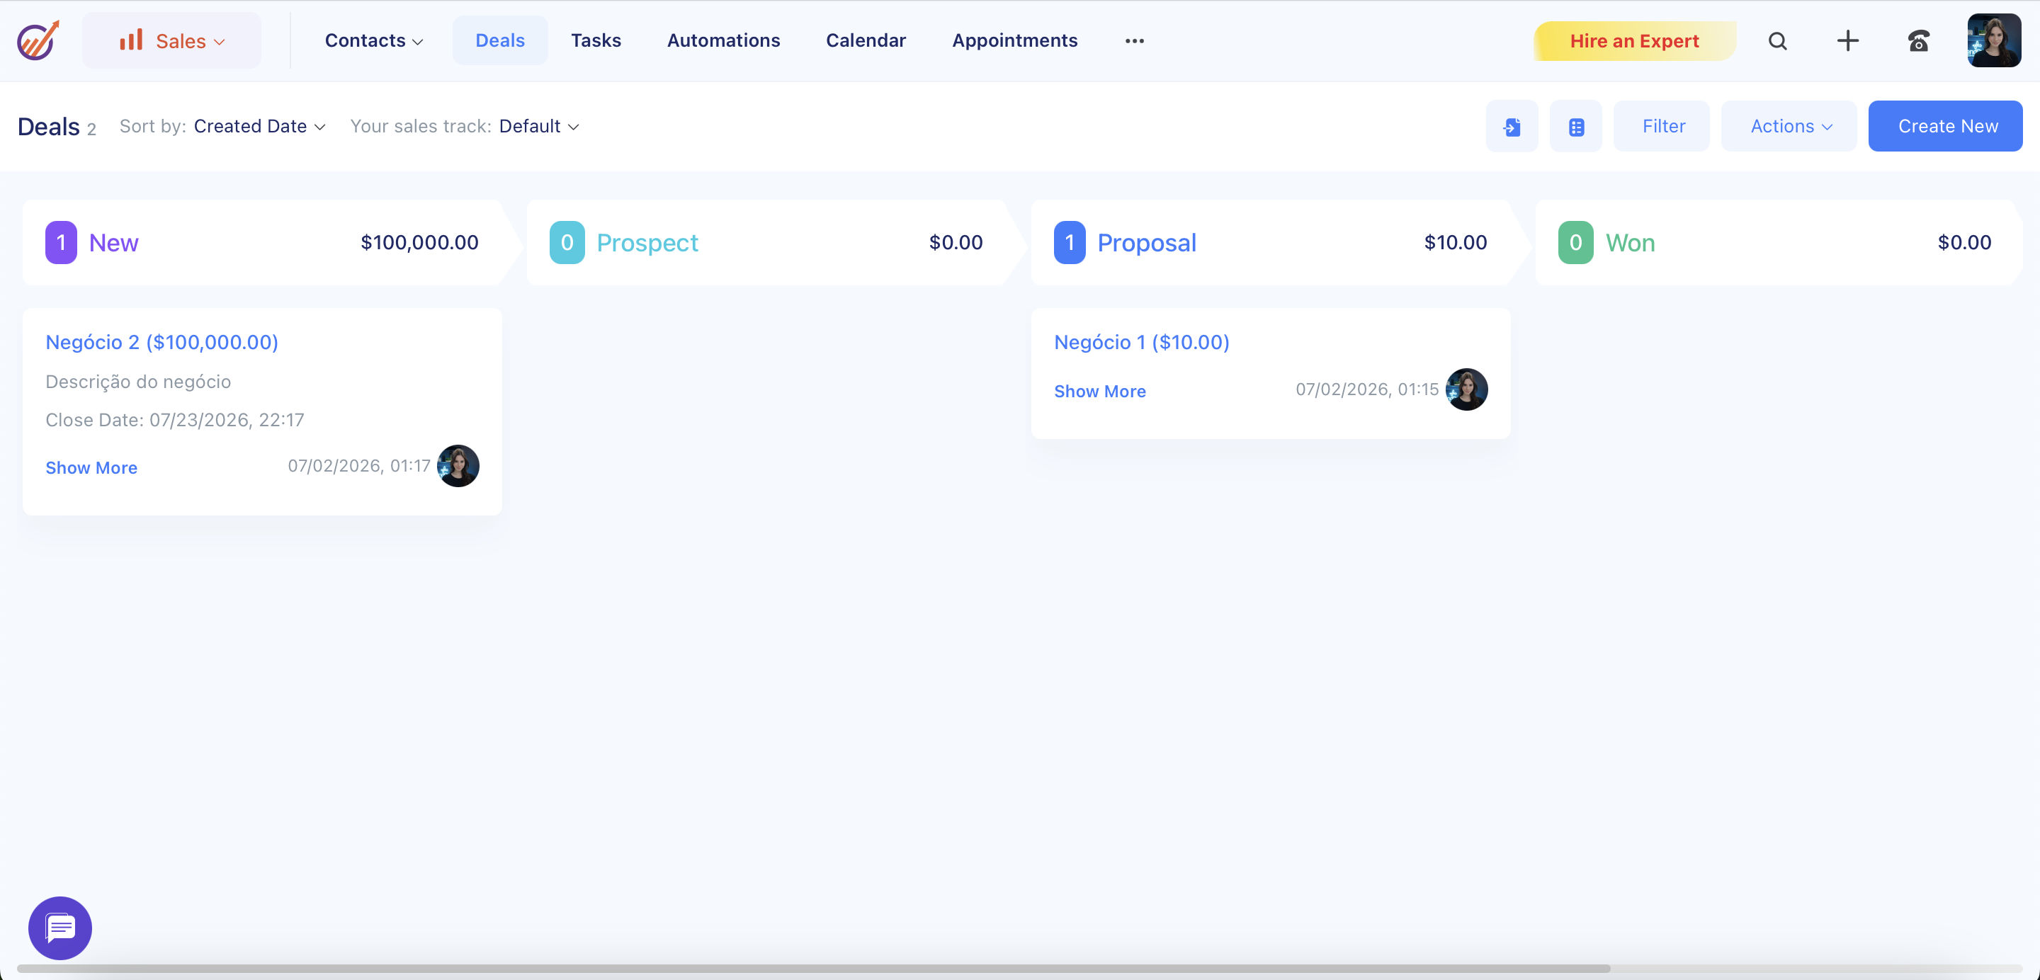Click the plus quick-add icon
Viewport: 2040px width, 980px height.
[1847, 41]
